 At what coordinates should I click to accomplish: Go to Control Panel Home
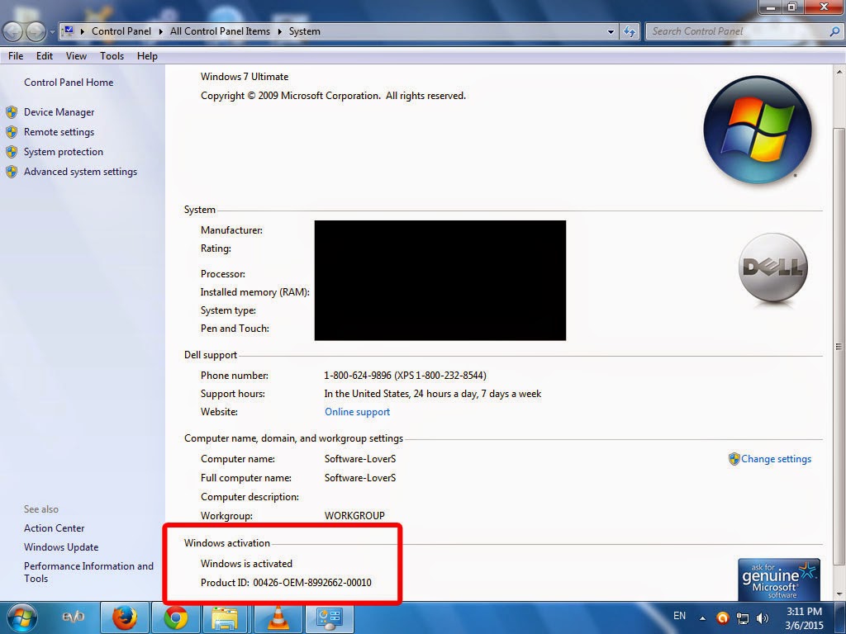coord(69,82)
